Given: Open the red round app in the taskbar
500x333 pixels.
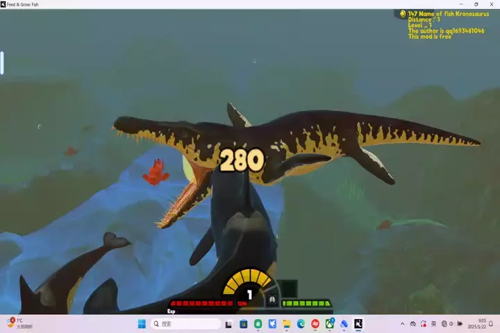Looking at the screenshot, I should coord(315,324).
